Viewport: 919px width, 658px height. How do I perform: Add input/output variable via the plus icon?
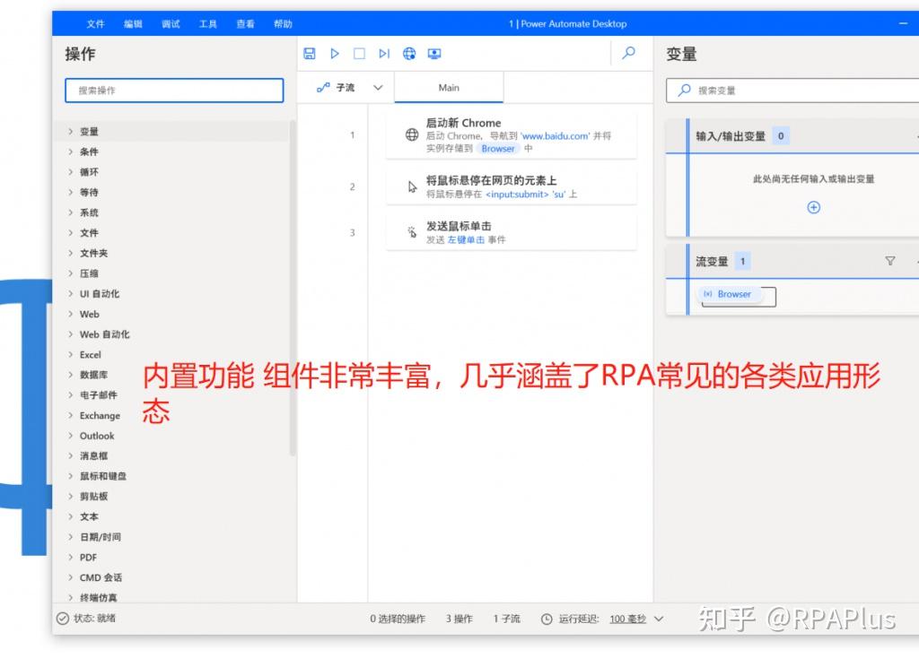coord(813,207)
